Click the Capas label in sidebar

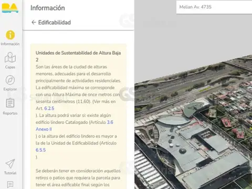click(x=10, y=67)
